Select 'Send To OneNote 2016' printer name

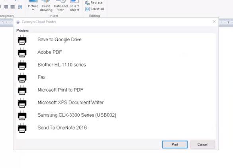coord(62,128)
